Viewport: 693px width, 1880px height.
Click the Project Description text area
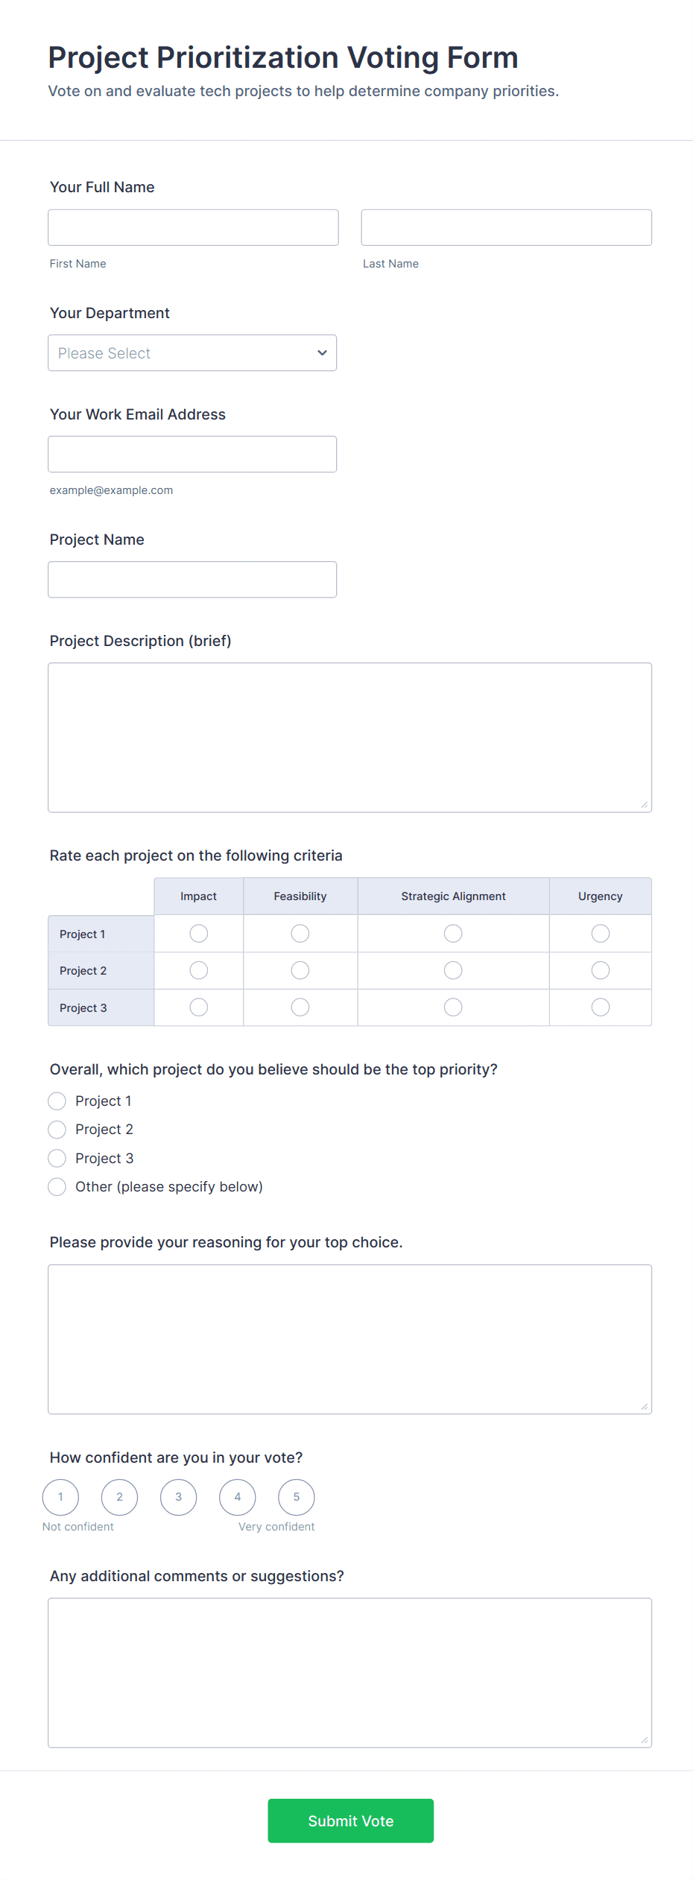(349, 738)
